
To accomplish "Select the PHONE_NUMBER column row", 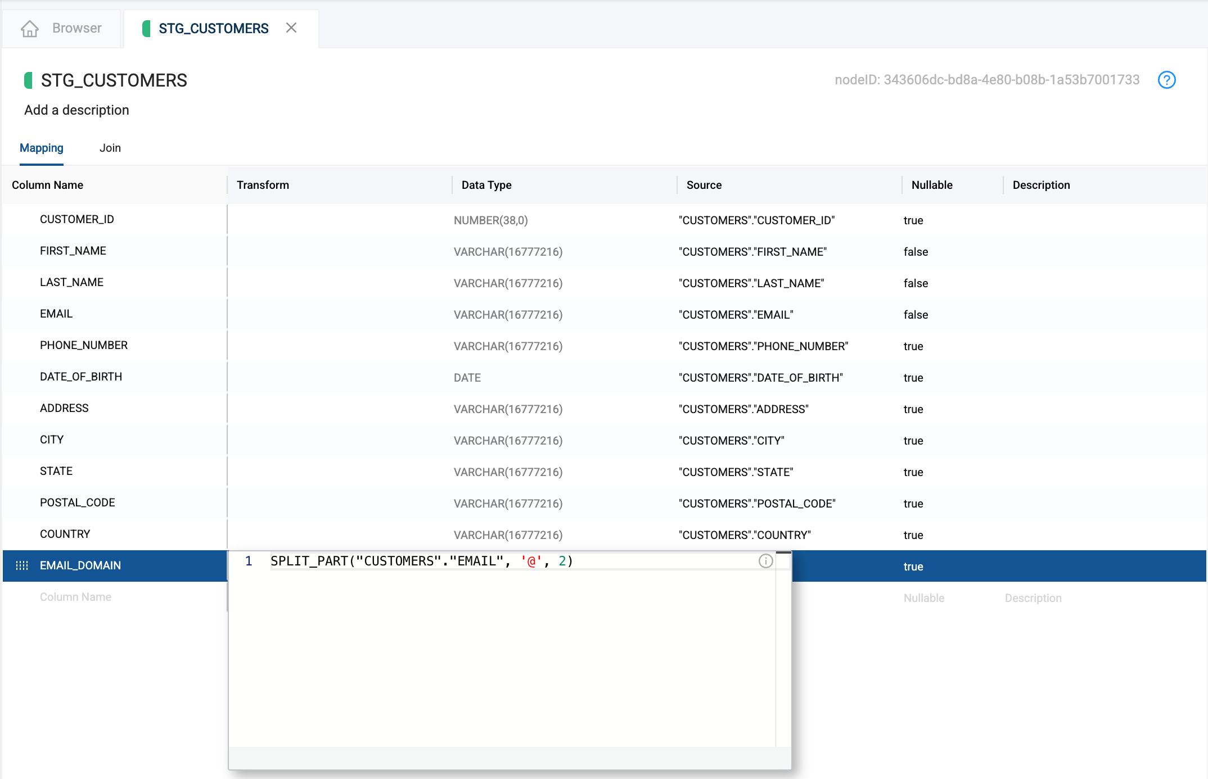I will pyautogui.click(x=84, y=345).
